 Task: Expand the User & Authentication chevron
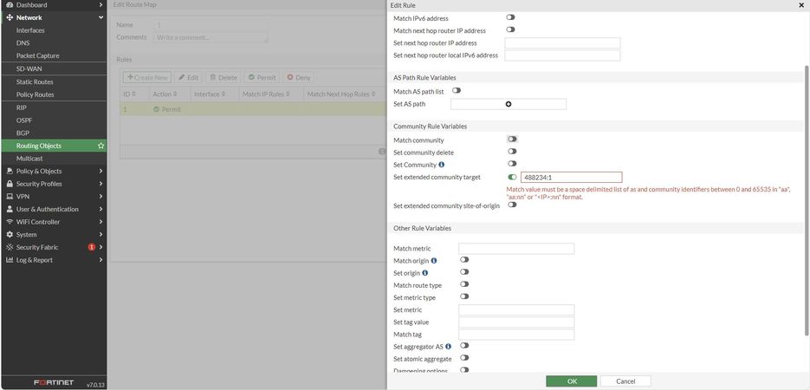click(x=100, y=209)
